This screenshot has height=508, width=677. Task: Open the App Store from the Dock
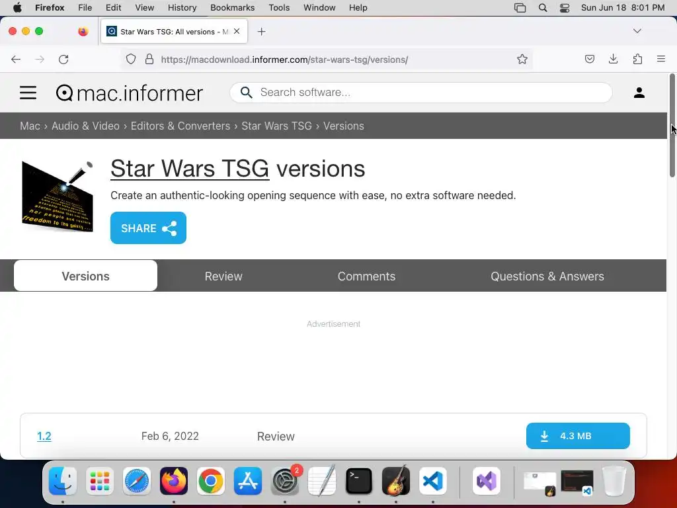(x=248, y=481)
